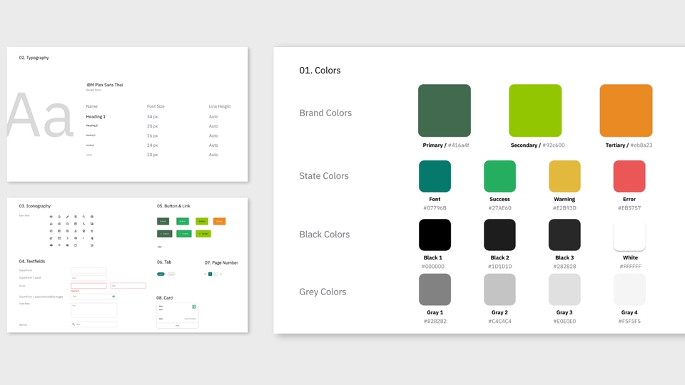This screenshot has height=385, width=685.
Task: Pick the Warning #E2B93D color swatch
Action: tap(564, 176)
